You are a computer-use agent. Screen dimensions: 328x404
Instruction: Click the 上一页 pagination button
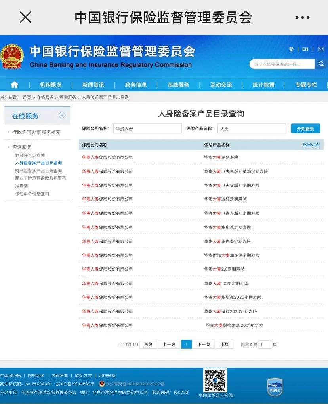click(169, 344)
